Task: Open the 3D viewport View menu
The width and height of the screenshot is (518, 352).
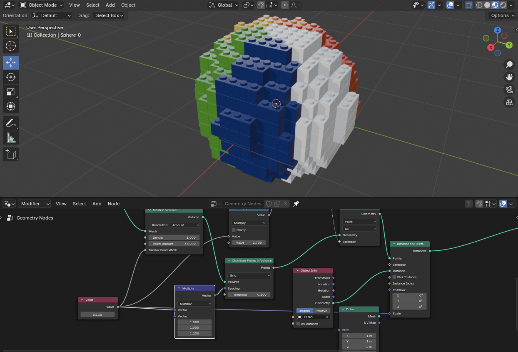Action: (75, 5)
